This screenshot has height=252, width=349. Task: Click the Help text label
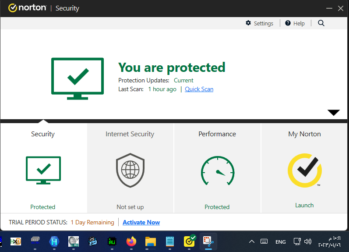(x=299, y=23)
